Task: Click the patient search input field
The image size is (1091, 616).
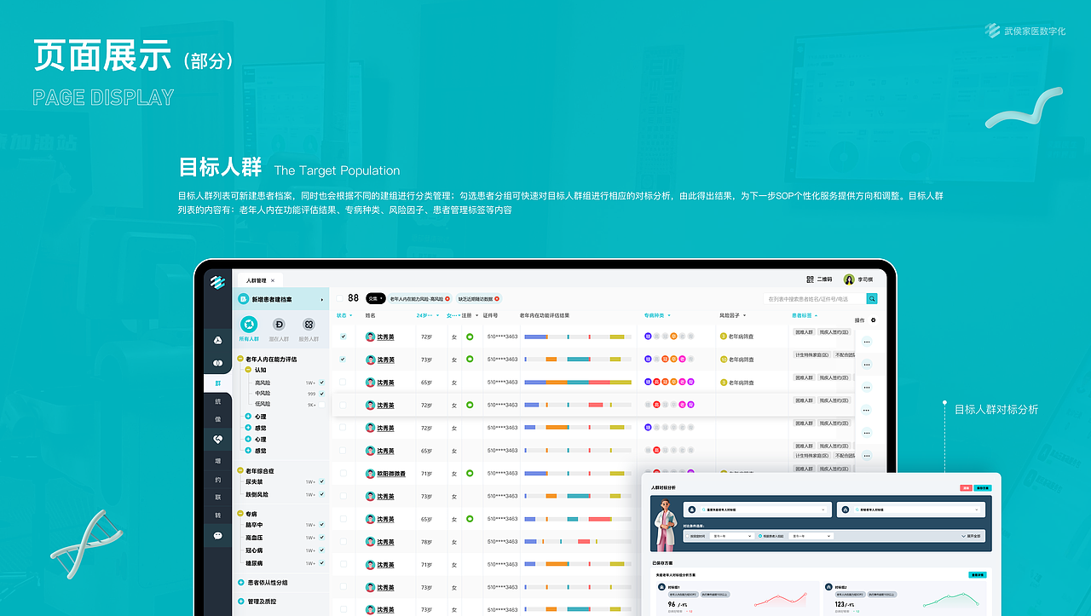Action: point(810,298)
